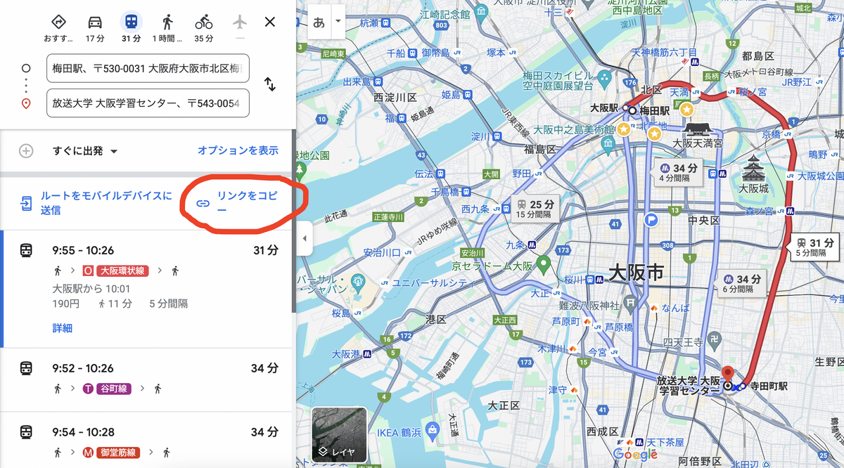The width and height of the screenshot is (844, 468).
Task: Click the 大阪市 city label
Action: pyautogui.click(x=636, y=273)
